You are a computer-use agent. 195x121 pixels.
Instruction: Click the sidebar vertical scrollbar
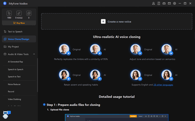pos(37,75)
